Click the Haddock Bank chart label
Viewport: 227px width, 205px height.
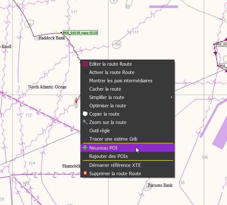pyautogui.click(x=52, y=38)
